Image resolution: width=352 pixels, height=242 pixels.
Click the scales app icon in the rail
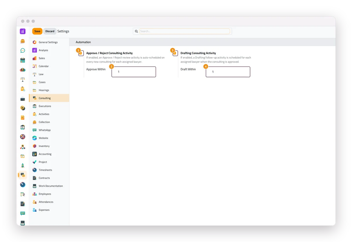[x=23, y=79]
